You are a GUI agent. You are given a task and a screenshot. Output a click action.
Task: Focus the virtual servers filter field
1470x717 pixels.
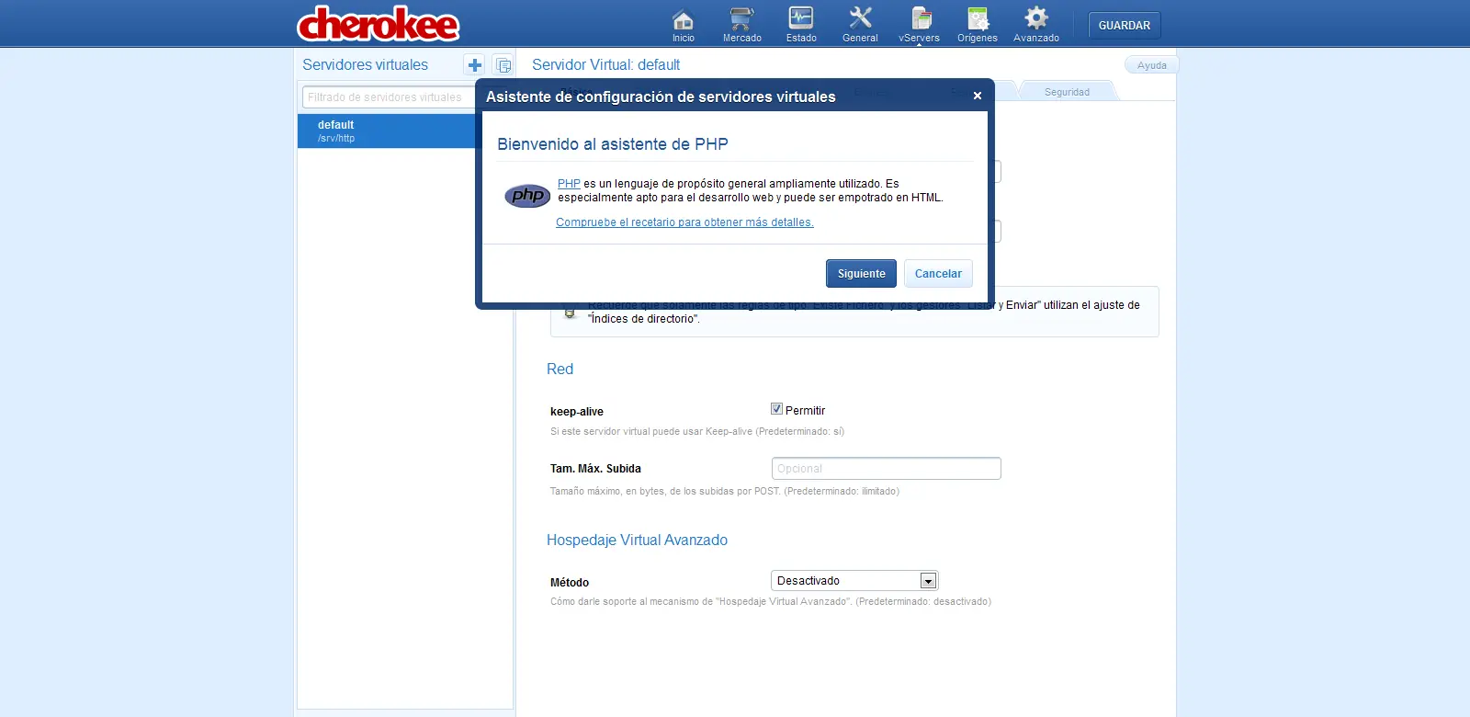(x=390, y=97)
